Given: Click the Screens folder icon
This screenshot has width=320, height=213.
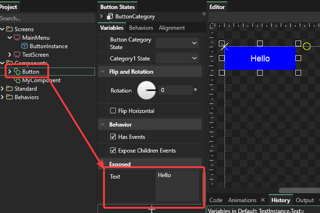Looking at the screenshot, I should coord(9,29).
